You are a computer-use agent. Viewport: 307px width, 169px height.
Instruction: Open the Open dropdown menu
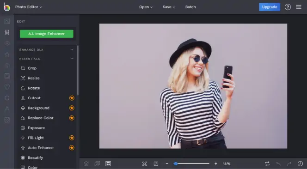tap(146, 7)
